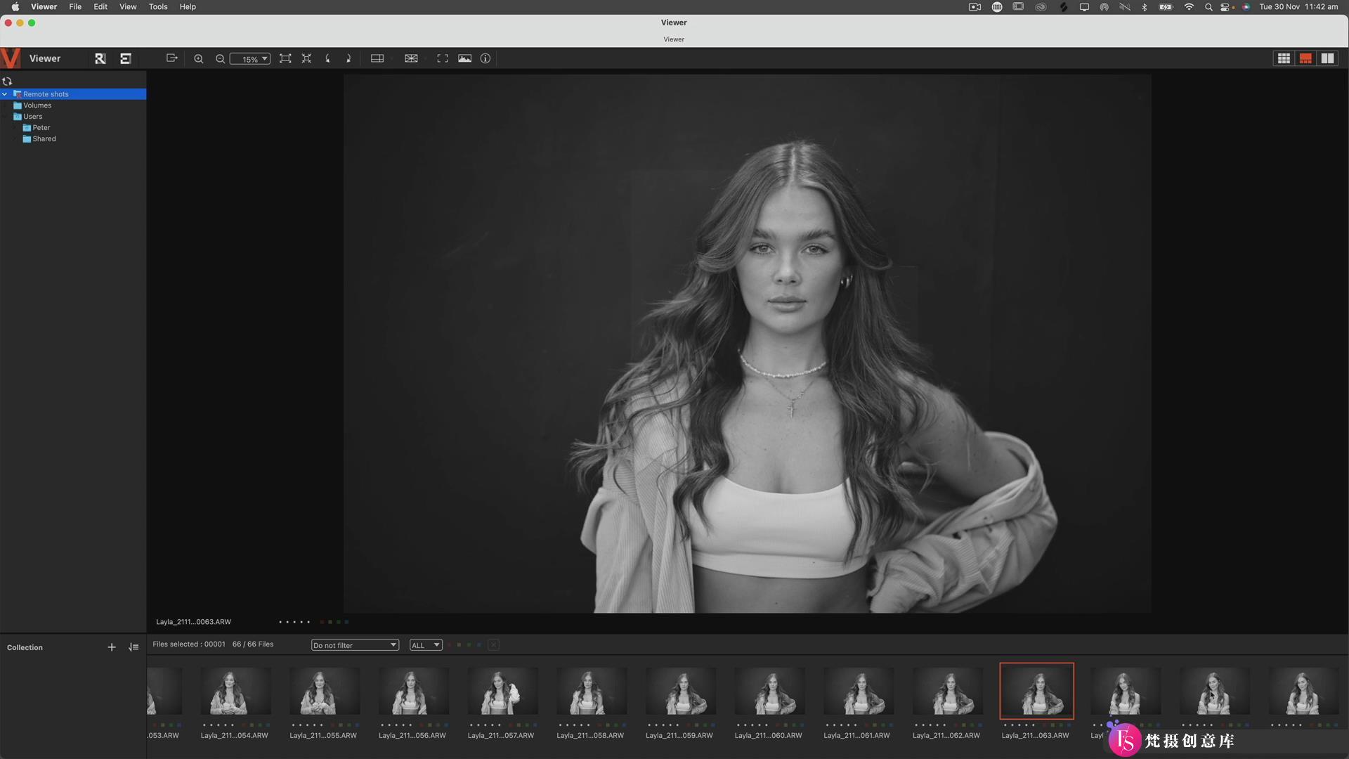
Task: Select the Users folder
Action: click(x=32, y=117)
